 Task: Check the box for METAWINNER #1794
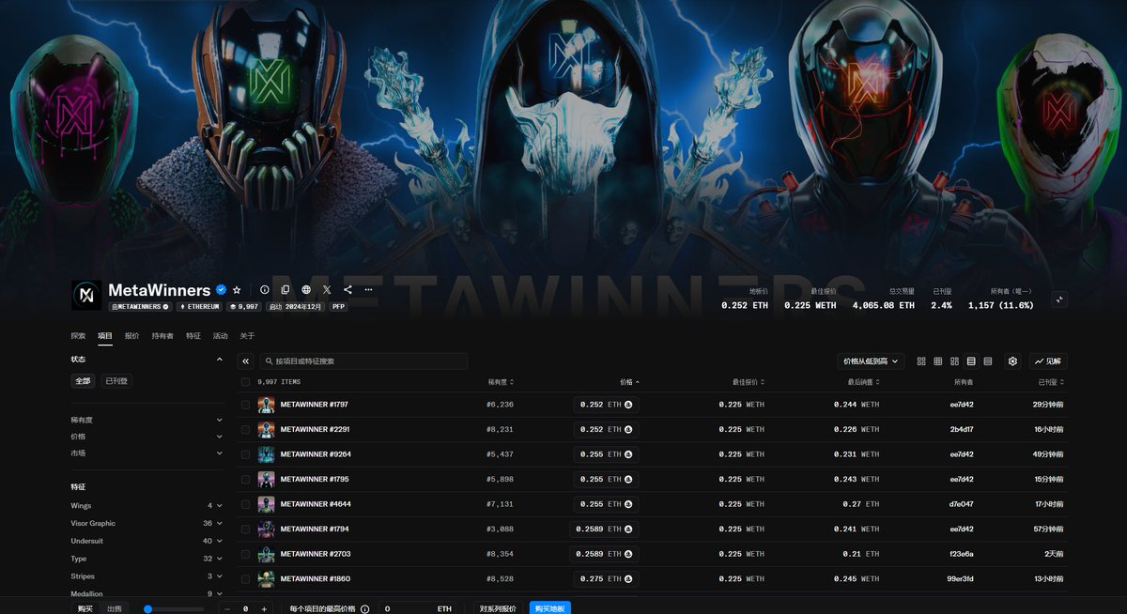pyautogui.click(x=246, y=529)
